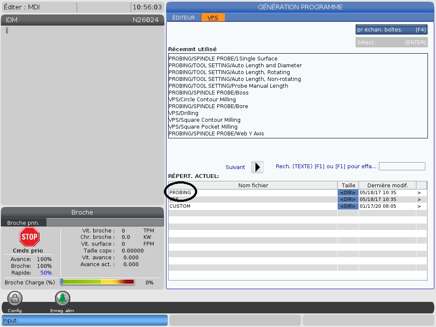Viewport: 436px width, 327px height.
Task: Choose PROBING/SPINDLE PROBE/Boss from recent list
Action: 208,92
